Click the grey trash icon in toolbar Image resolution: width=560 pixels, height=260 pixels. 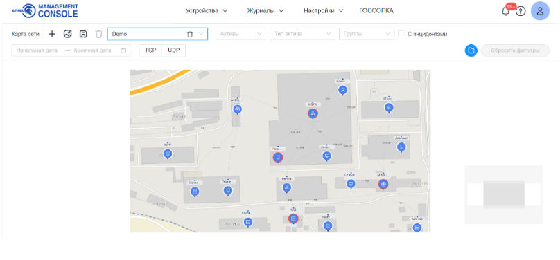99,34
